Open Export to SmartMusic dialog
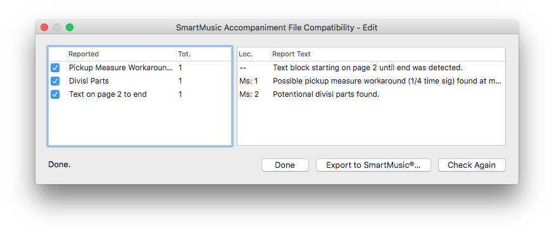Image resolution: width=554 pixels, height=235 pixels. 373,165
